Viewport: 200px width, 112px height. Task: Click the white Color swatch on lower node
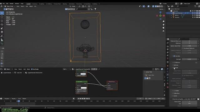(84, 88)
